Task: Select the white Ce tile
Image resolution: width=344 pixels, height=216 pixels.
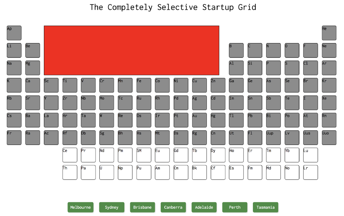Action: (70, 155)
